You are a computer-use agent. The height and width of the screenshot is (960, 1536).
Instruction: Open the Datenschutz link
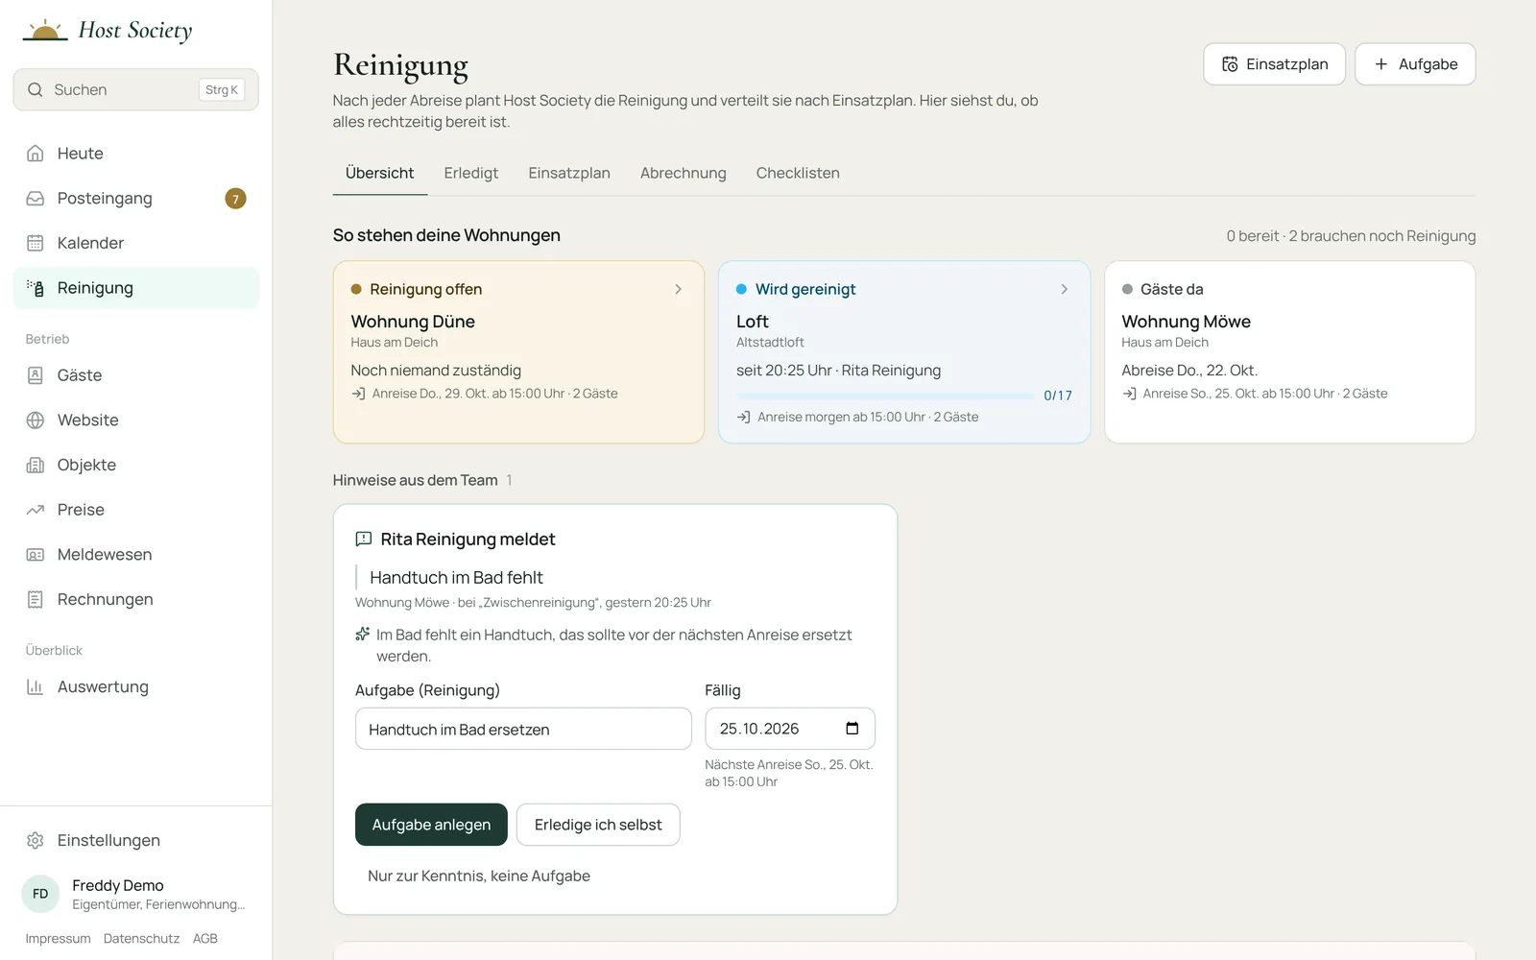click(141, 939)
